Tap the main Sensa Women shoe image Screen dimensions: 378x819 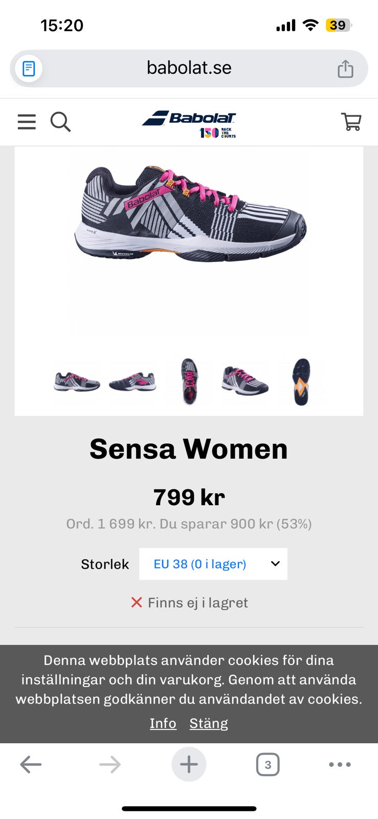(189, 215)
